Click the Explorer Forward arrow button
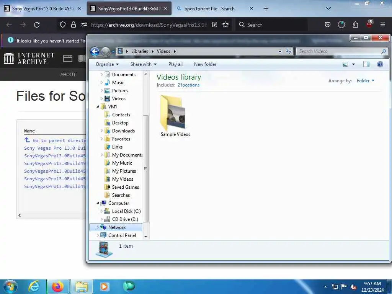 tap(105, 52)
